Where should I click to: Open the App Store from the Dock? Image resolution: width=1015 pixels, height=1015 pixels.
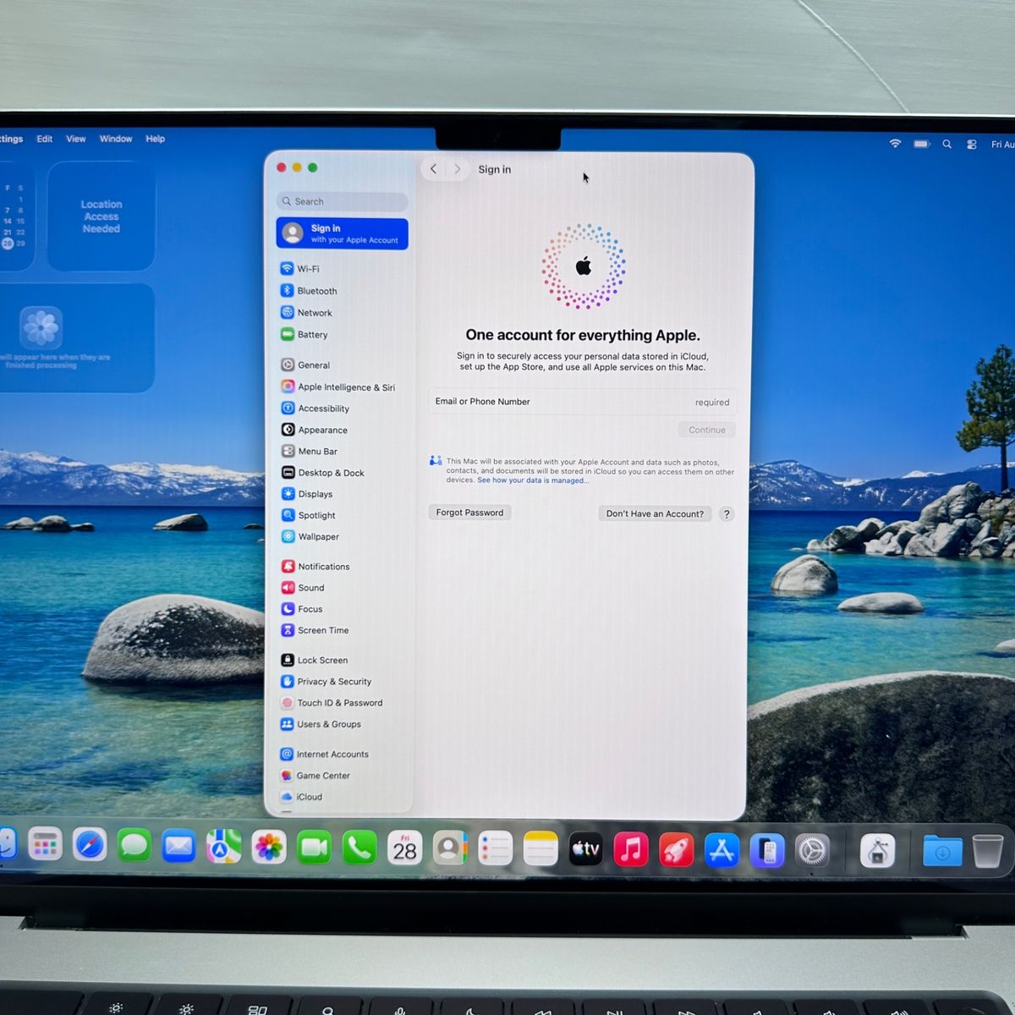point(721,851)
